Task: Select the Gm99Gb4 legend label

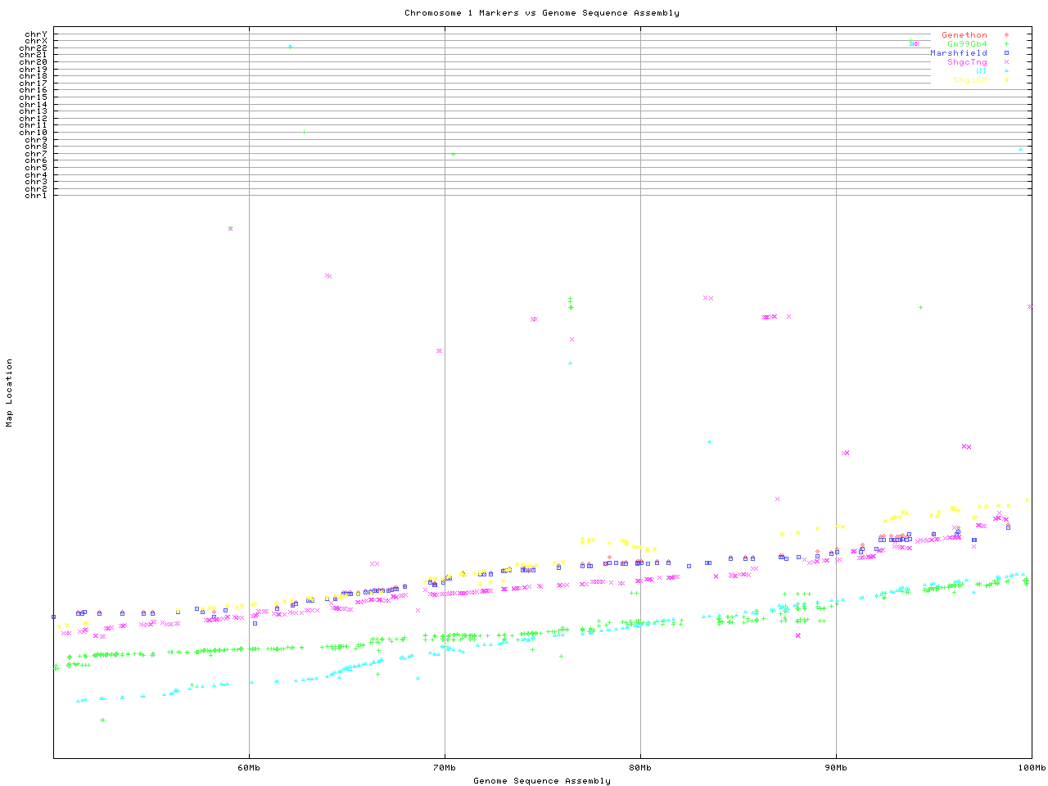Action: click(967, 44)
